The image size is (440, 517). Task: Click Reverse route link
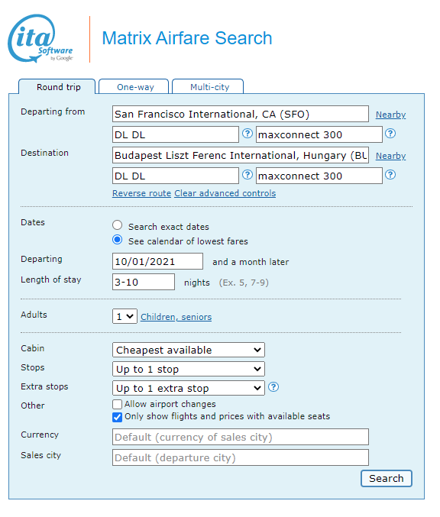tap(142, 193)
